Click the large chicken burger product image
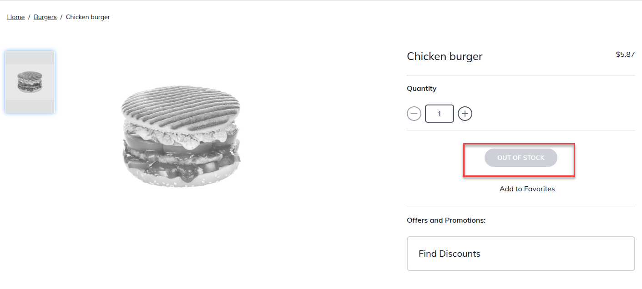The height and width of the screenshot is (289, 642). click(x=181, y=136)
